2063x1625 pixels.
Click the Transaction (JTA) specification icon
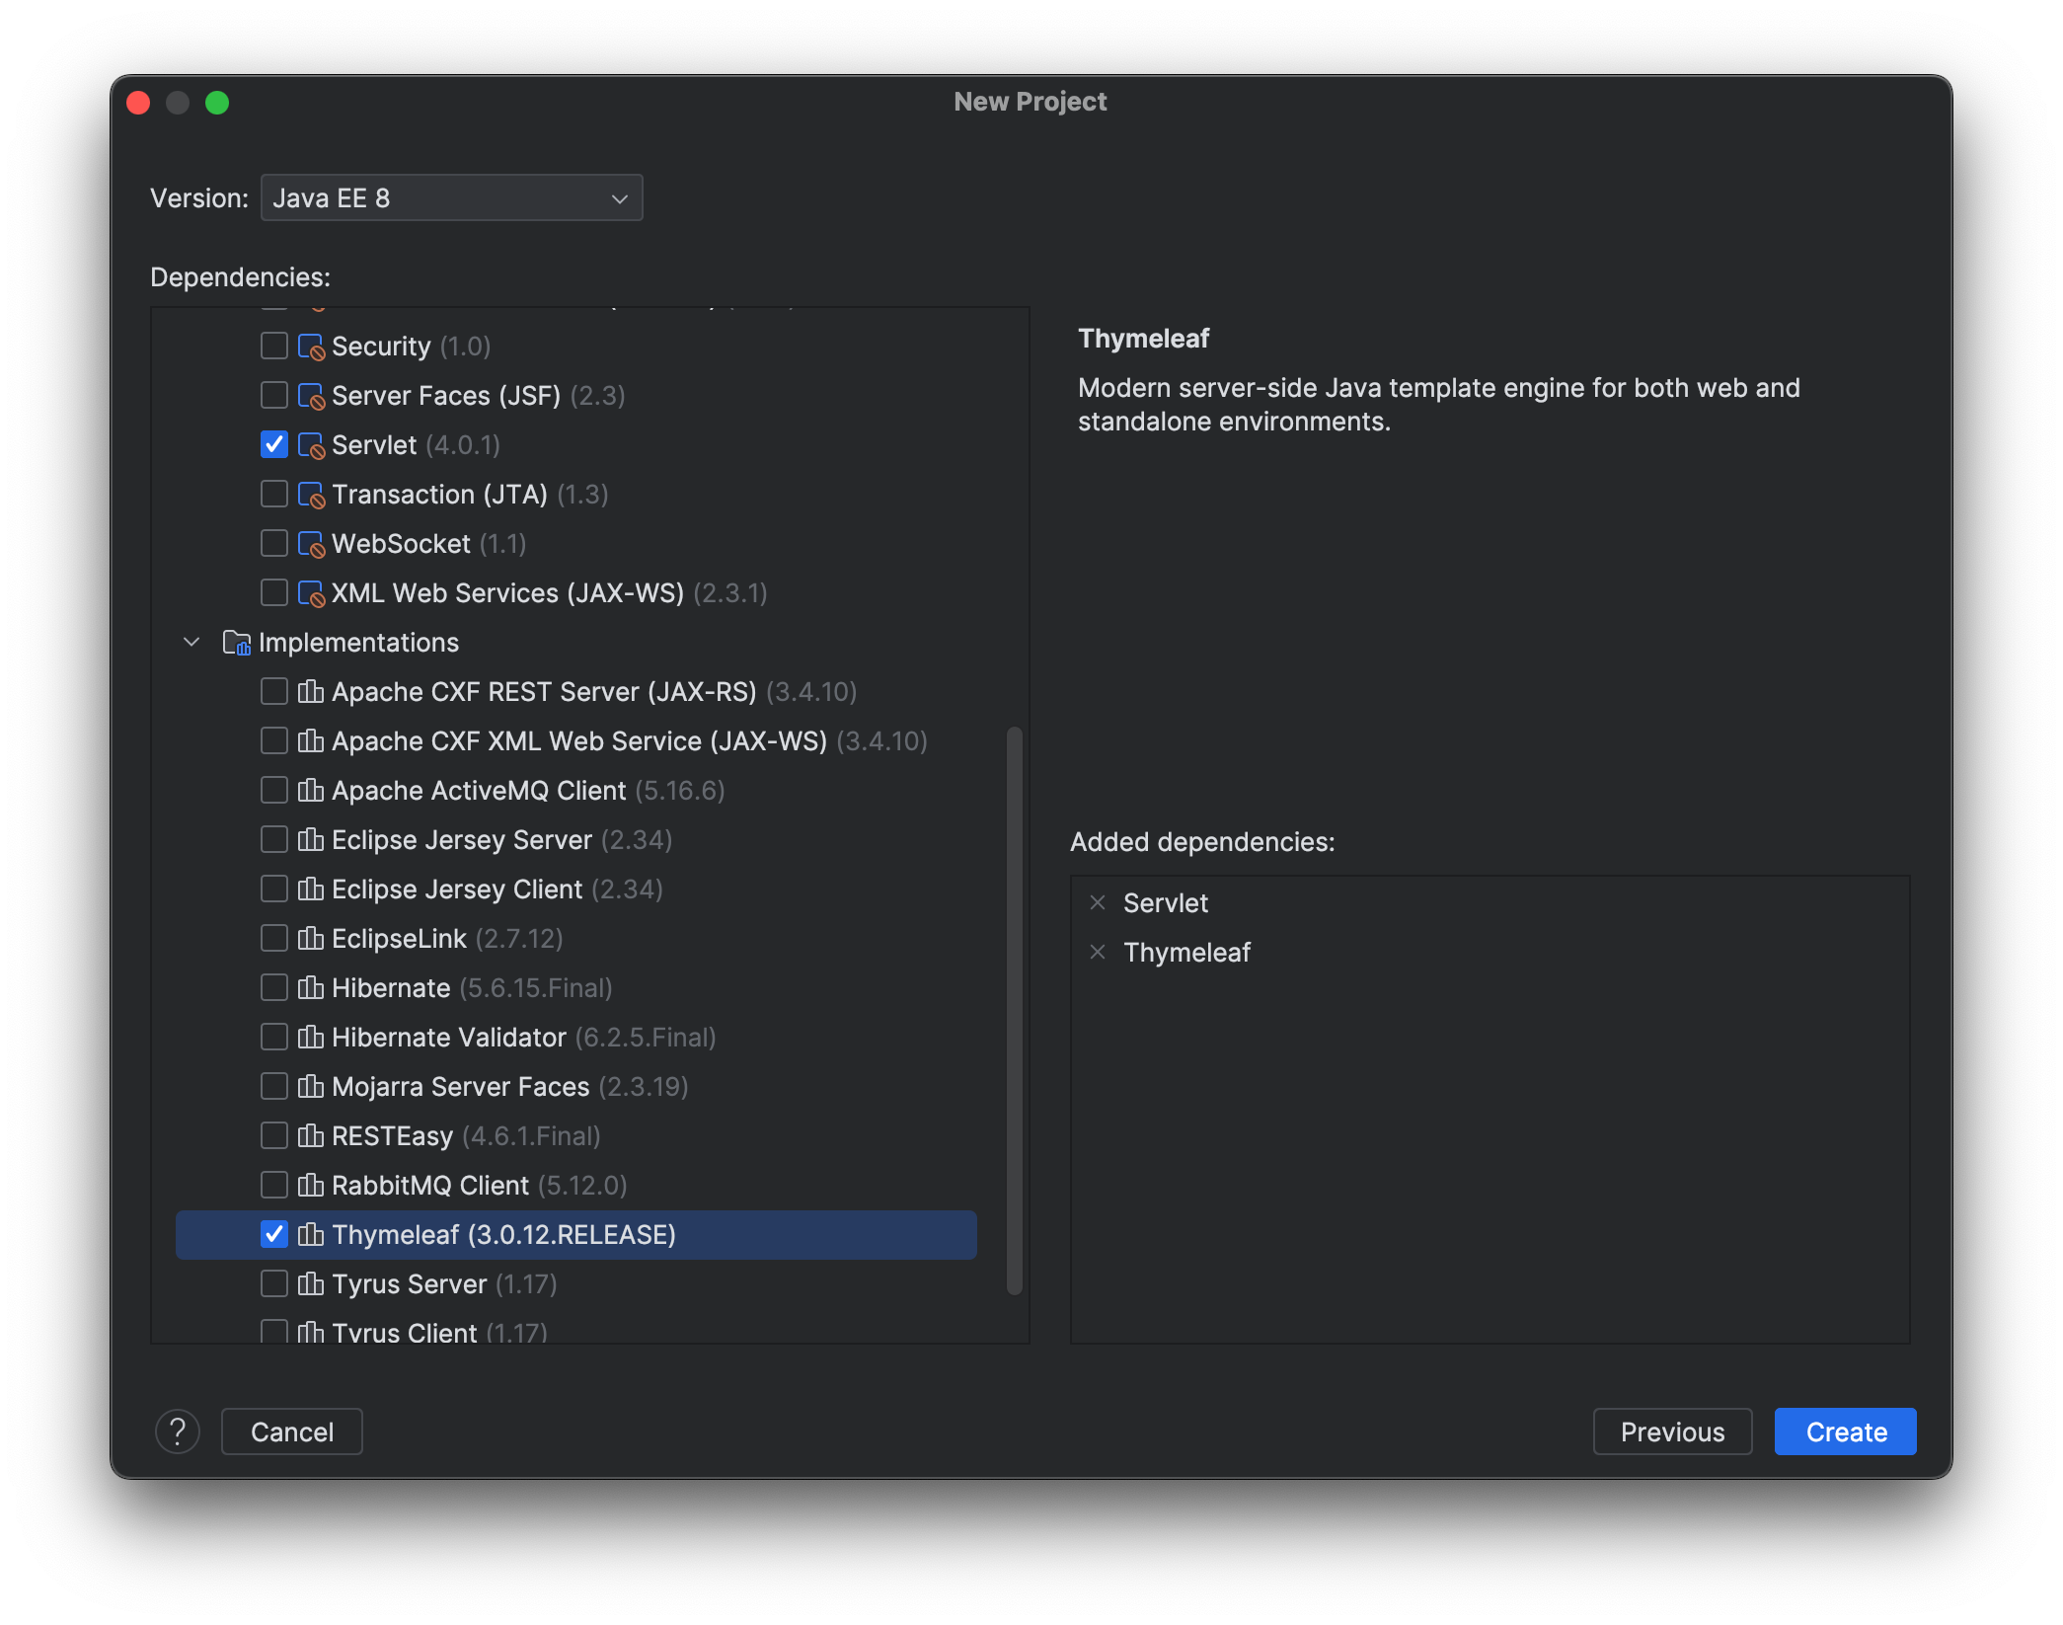[x=311, y=494]
